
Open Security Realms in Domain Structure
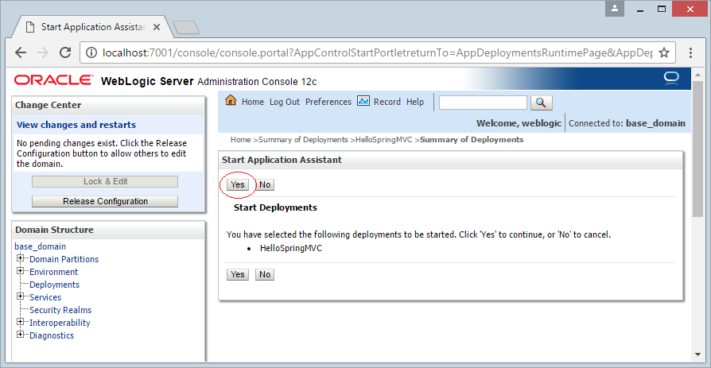(60, 310)
